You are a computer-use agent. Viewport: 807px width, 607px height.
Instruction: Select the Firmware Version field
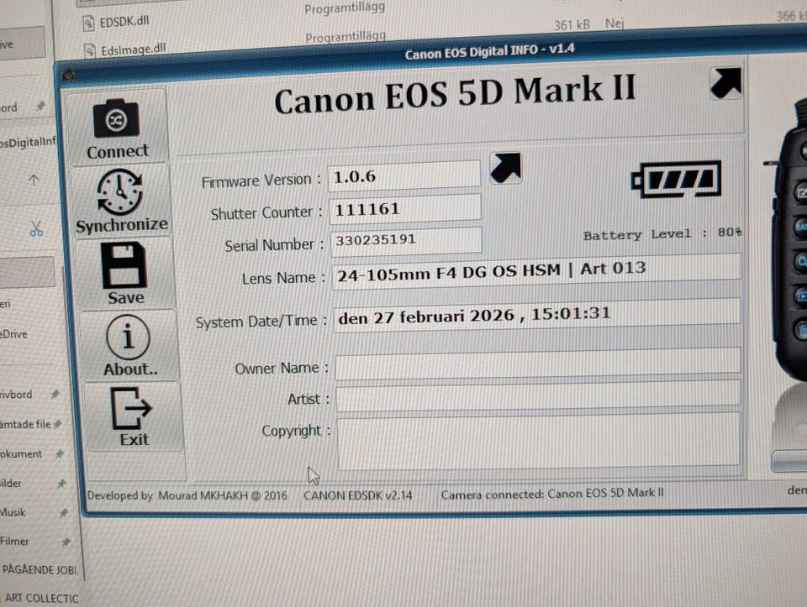[404, 175]
